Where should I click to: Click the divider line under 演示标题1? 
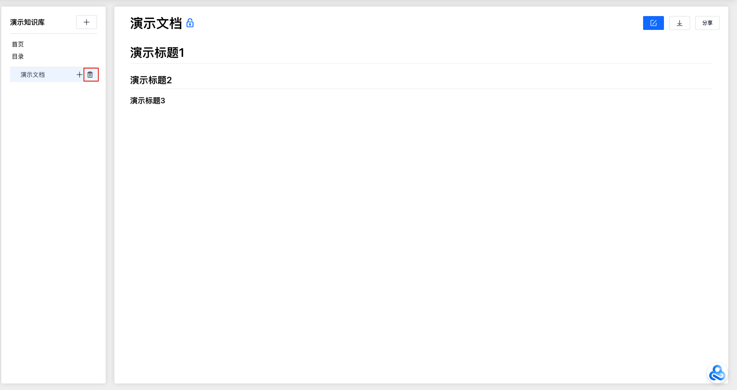421,64
